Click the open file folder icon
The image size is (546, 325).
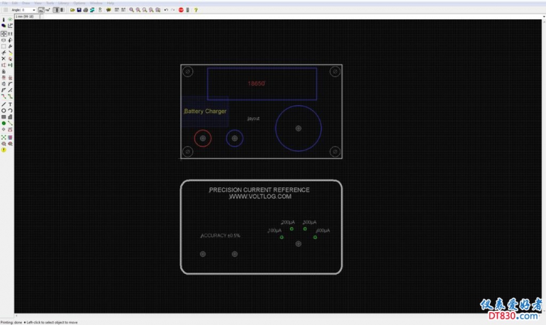[x=72, y=10]
